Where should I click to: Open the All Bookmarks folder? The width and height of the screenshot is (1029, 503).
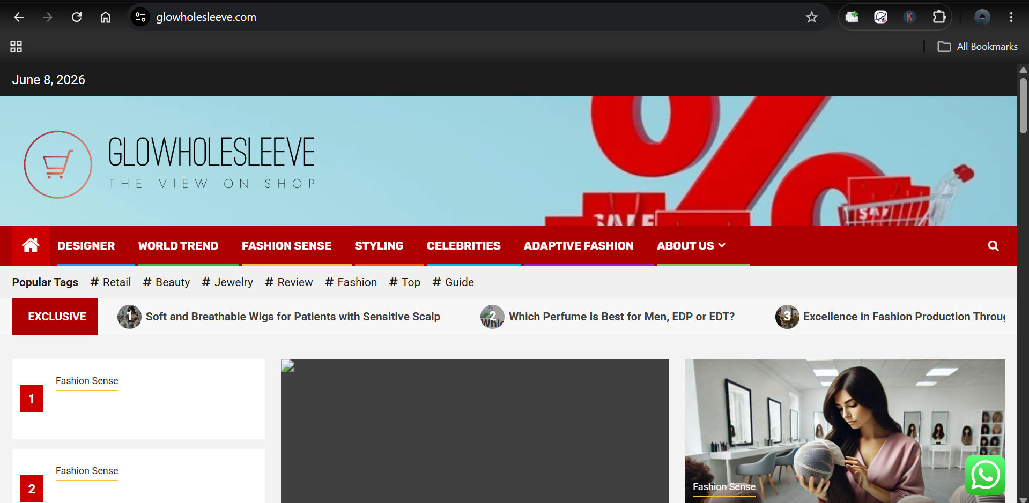(977, 47)
